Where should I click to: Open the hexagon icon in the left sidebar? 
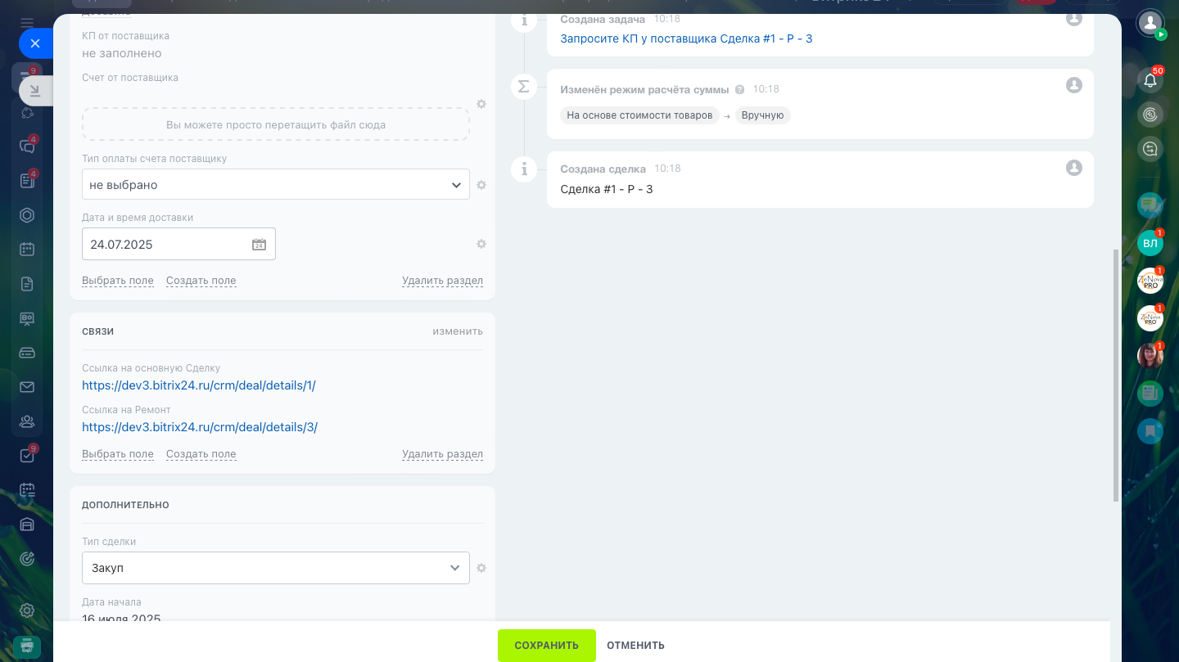(27, 215)
